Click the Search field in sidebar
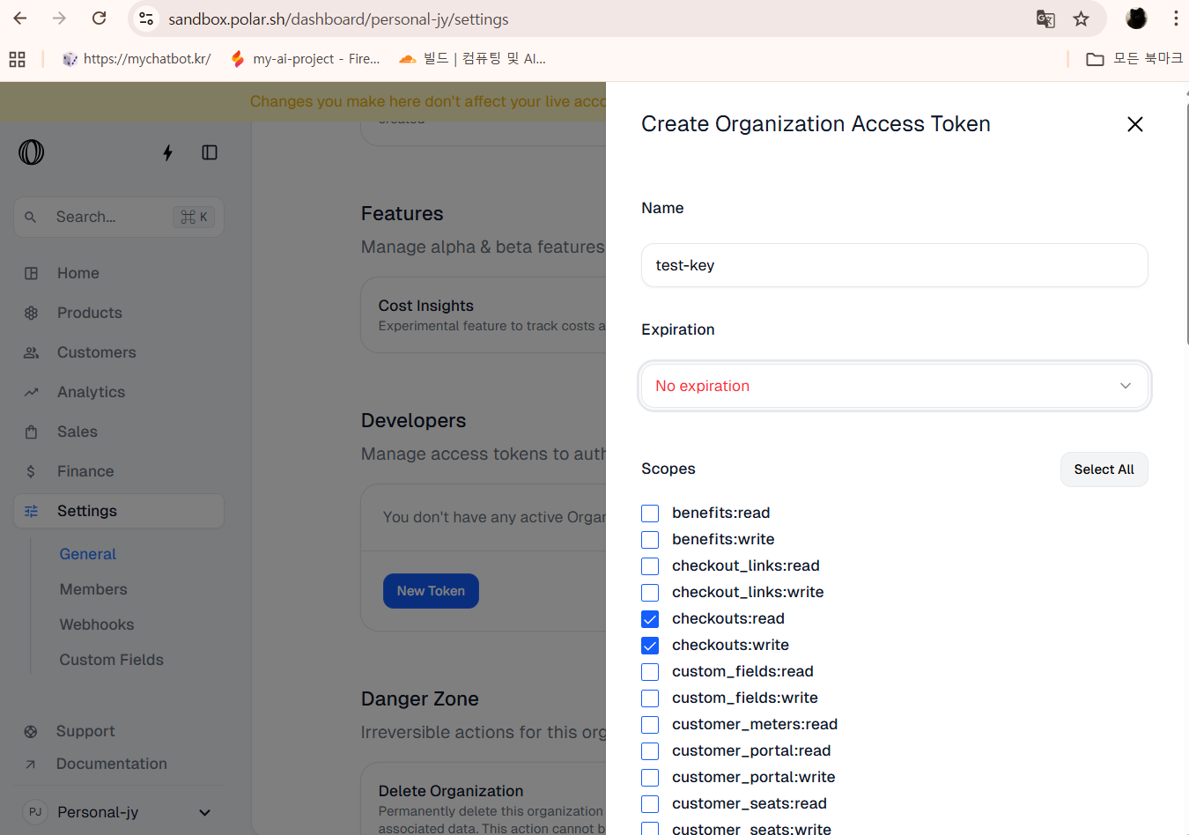This screenshot has width=1189, height=835. [x=119, y=217]
